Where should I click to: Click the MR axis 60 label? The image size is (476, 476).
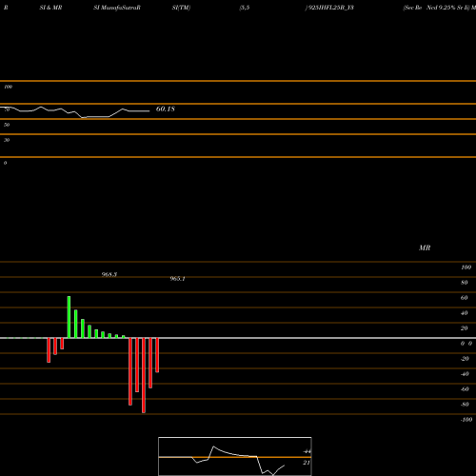(x=465, y=298)
